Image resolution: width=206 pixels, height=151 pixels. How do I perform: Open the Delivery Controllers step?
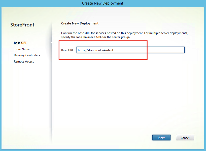pos(27,55)
